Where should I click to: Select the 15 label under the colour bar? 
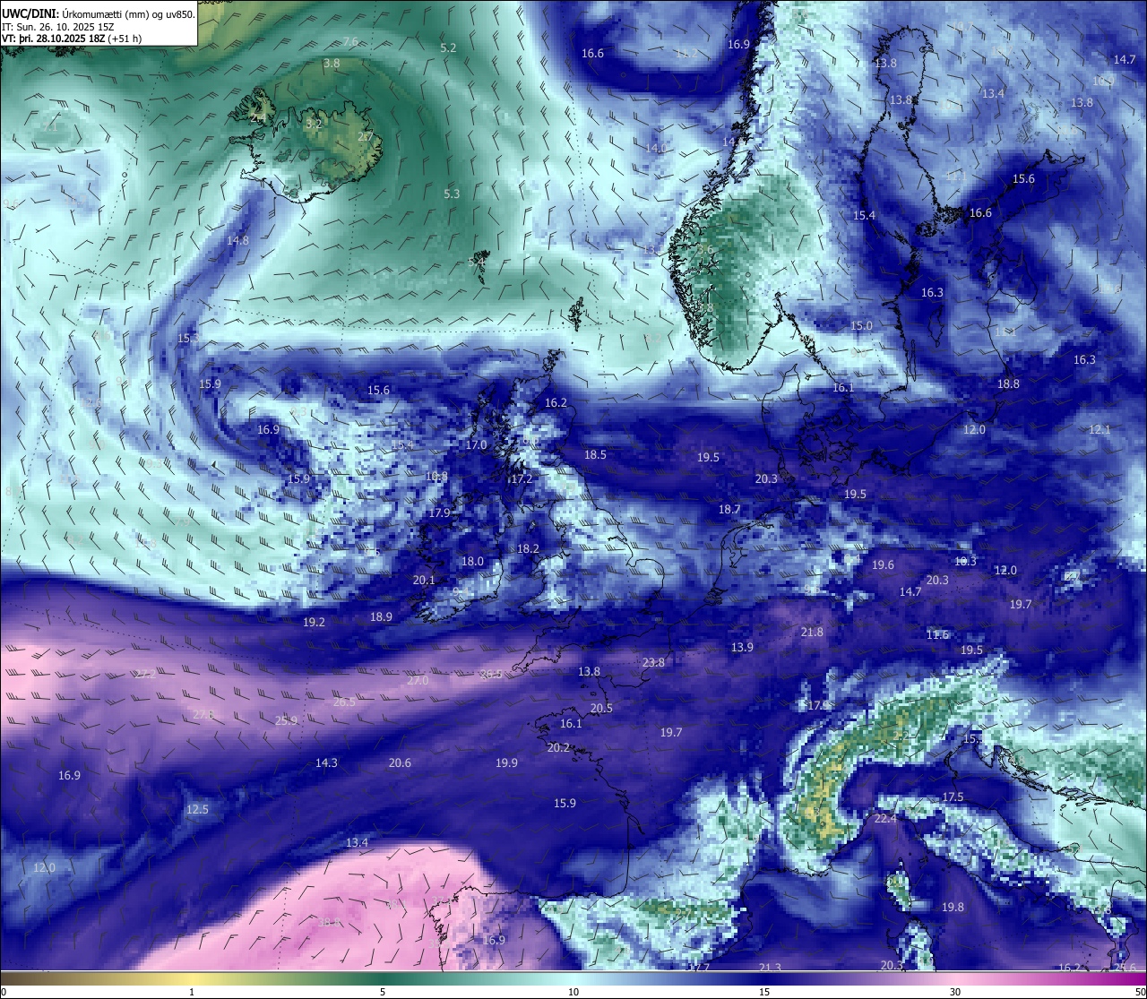tap(764, 992)
